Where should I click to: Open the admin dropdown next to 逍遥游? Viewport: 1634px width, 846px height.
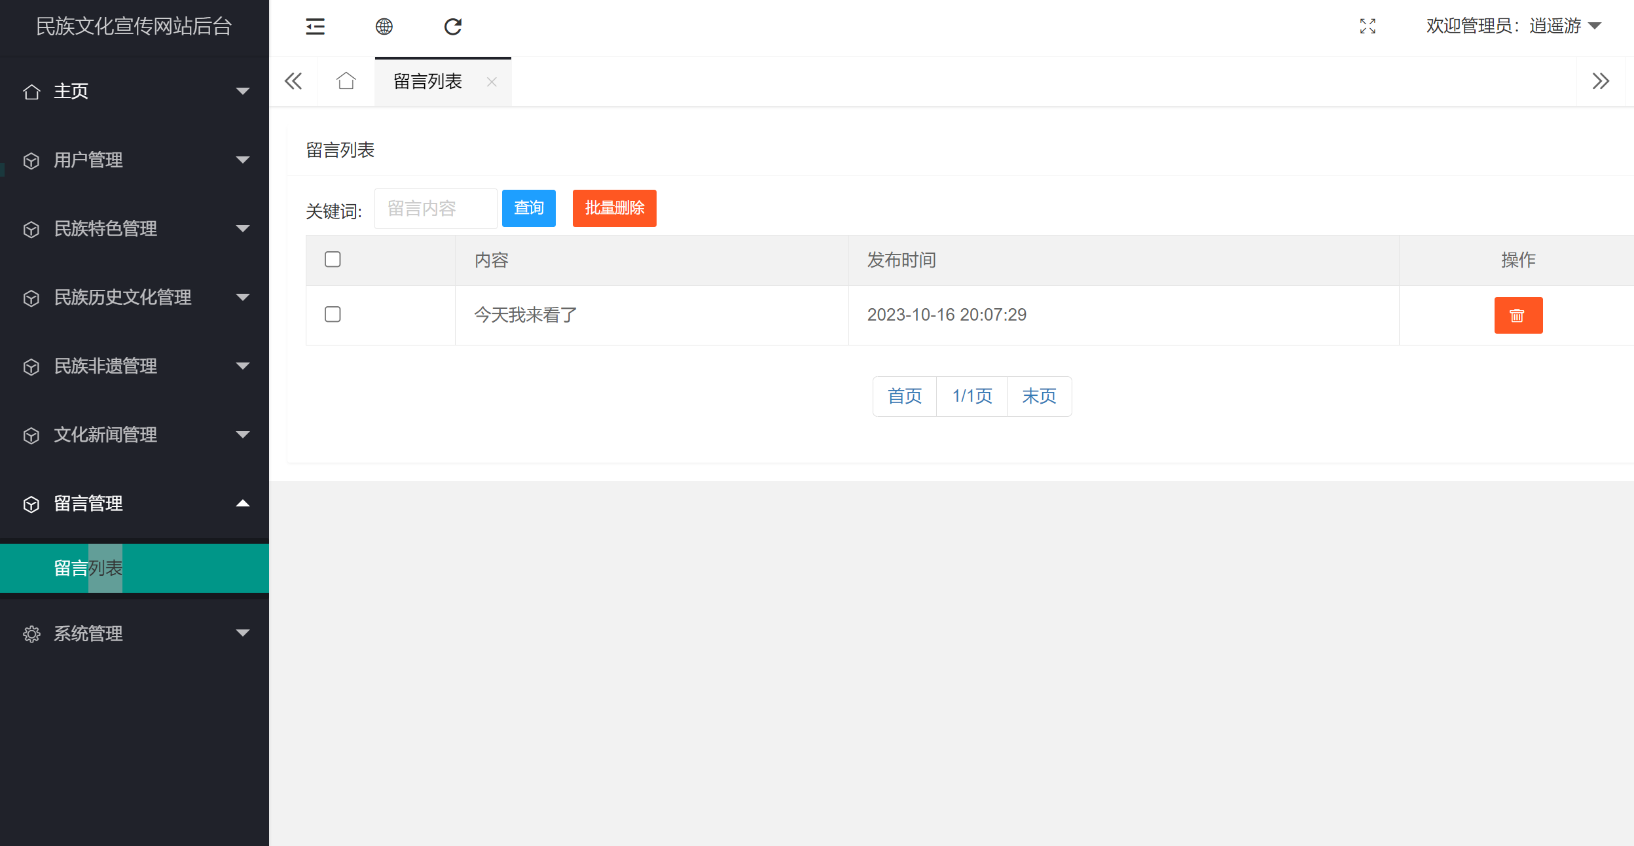(1595, 27)
